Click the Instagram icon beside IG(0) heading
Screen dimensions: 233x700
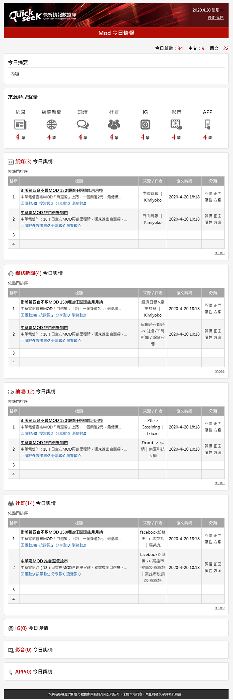[11, 629]
